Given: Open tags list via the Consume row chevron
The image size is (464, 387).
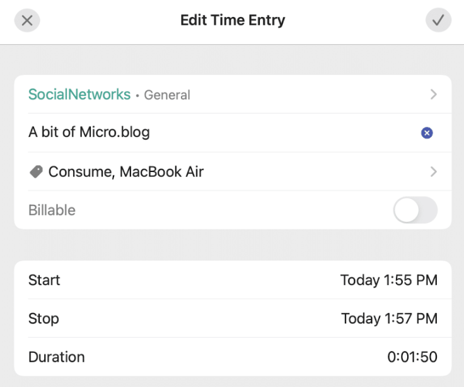Looking at the screenshot, I should pyautogui.click(x=433, y=171).
